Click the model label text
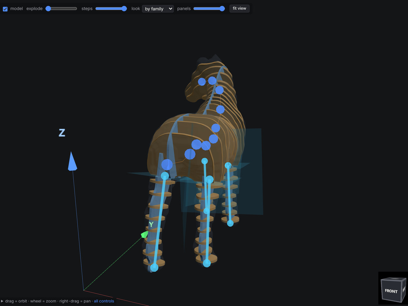The width and height of the screenshot is (408, 306). pyautogui.click(x=17, y=9)
